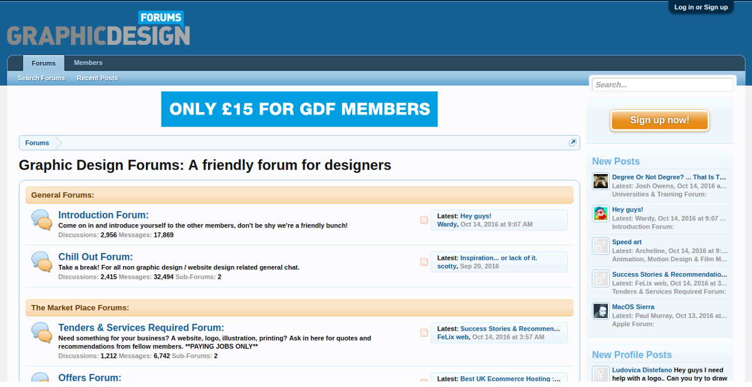This screenshot has width=752, height=387.
Task: Open the Degree Or Not Degree thread
Action: click(669, 177)
